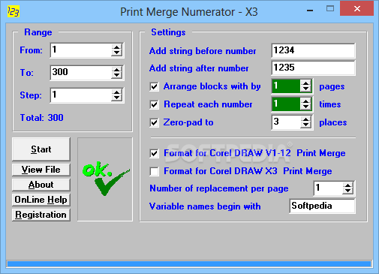Increase the Step value with up arrow
This screenshot has width=379, height=274.
tap(116, 92)
